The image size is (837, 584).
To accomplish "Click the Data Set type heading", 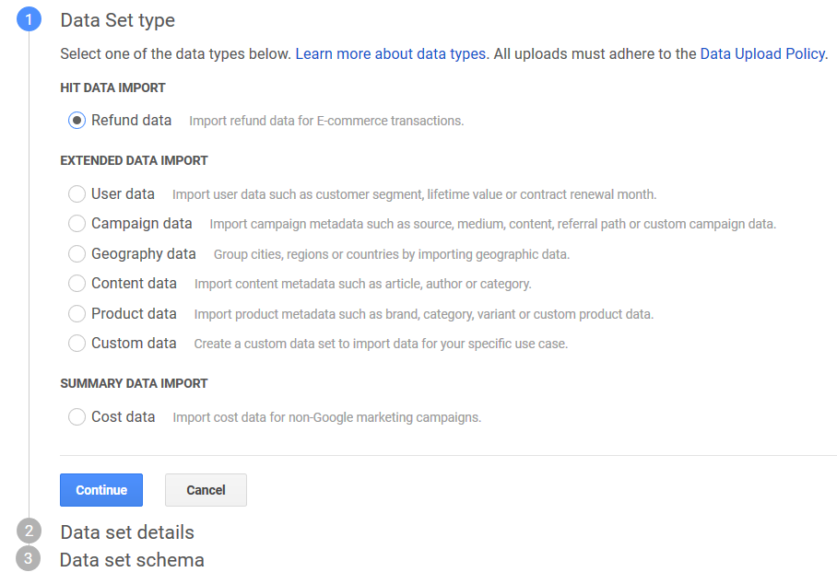I will (x=117, y=20).
